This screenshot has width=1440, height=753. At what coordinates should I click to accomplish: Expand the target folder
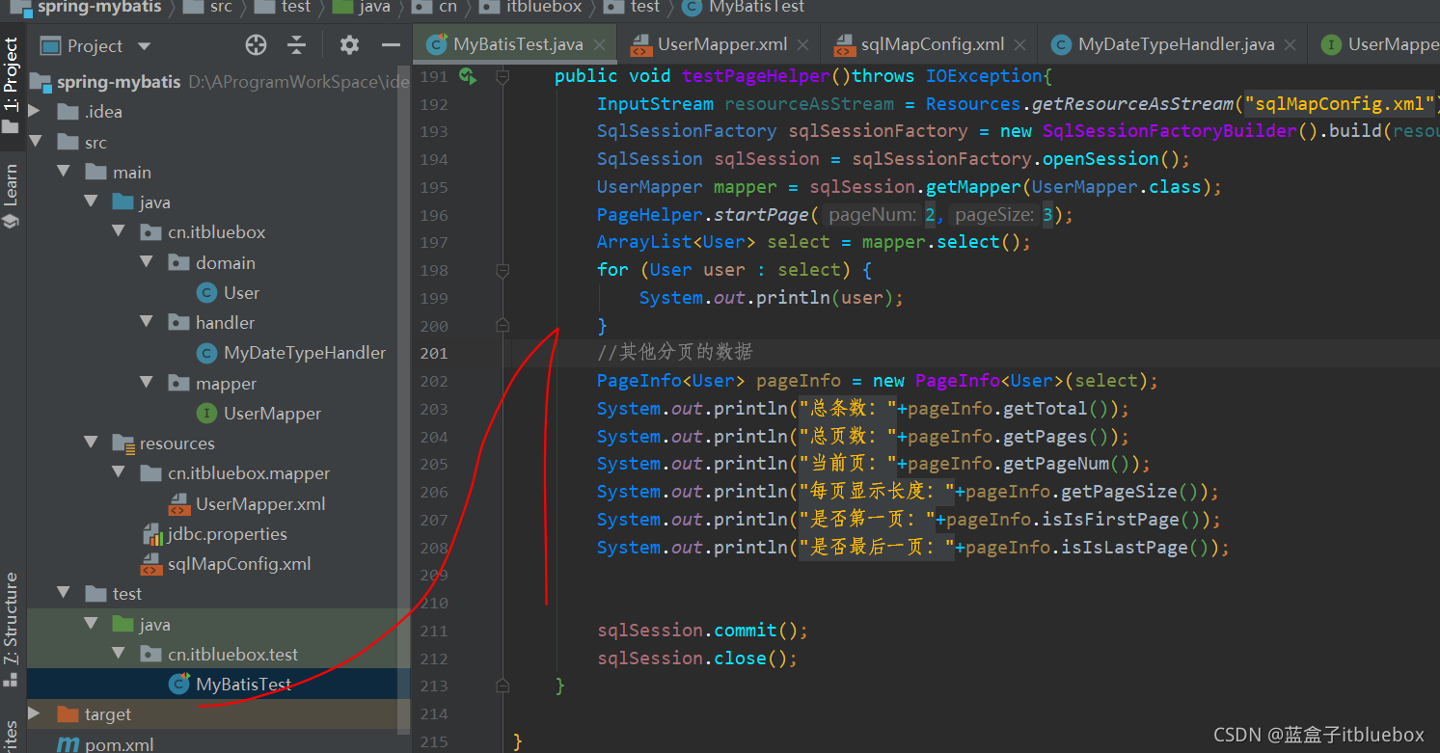click(36, 714)
